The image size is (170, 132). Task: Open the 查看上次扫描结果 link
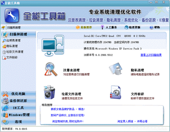151,55
